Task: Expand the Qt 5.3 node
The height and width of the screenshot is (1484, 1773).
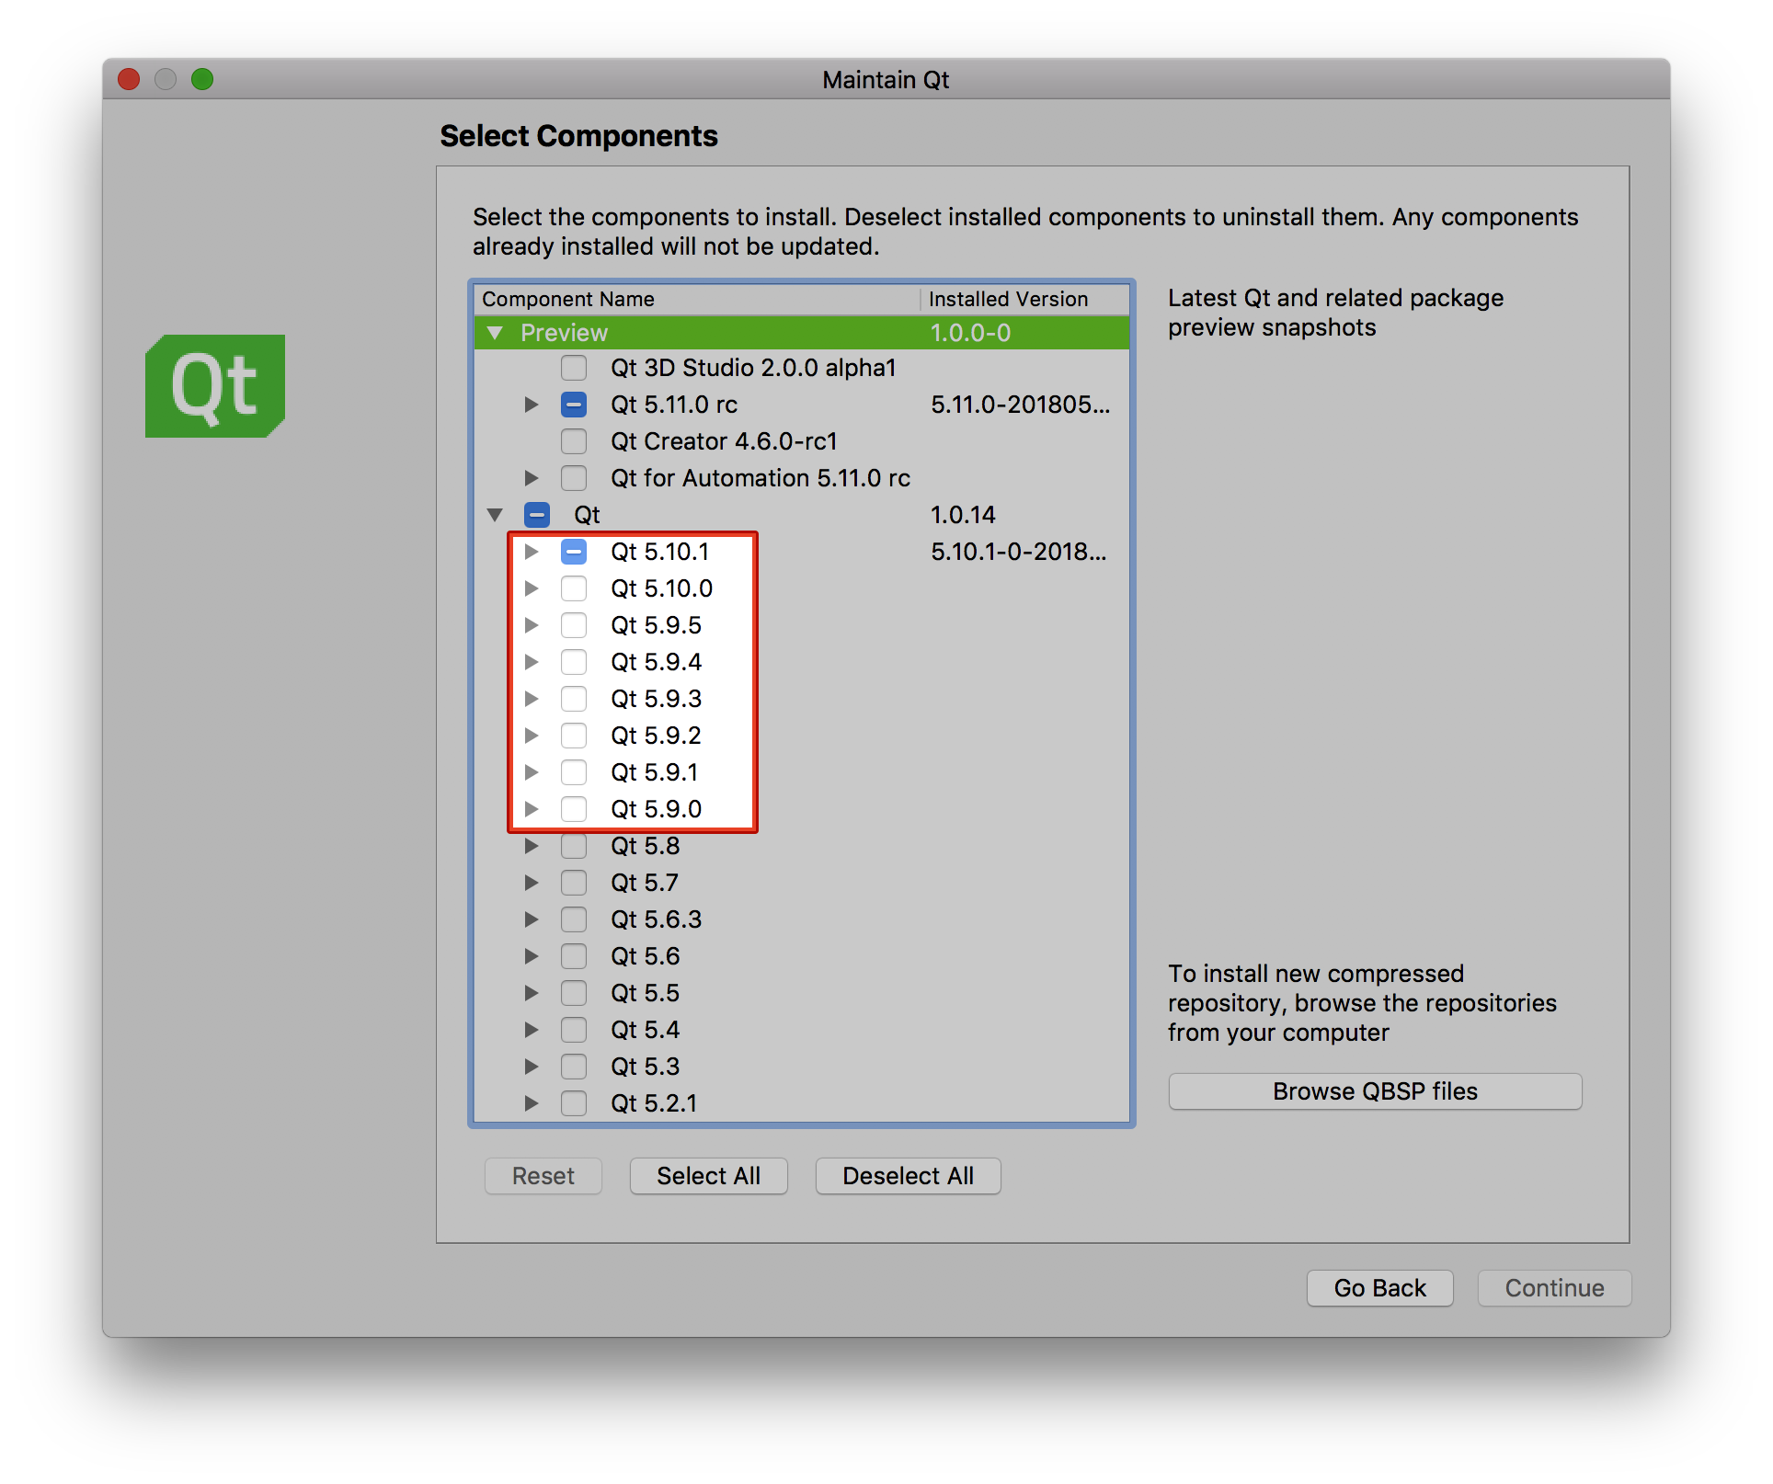Action: (x=532, y=1067)
